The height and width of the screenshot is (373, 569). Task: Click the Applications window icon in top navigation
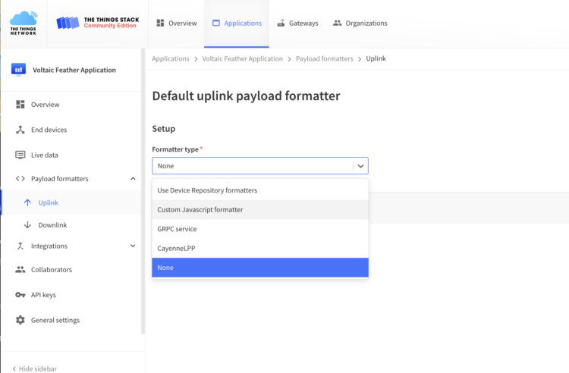click(216, 23)
